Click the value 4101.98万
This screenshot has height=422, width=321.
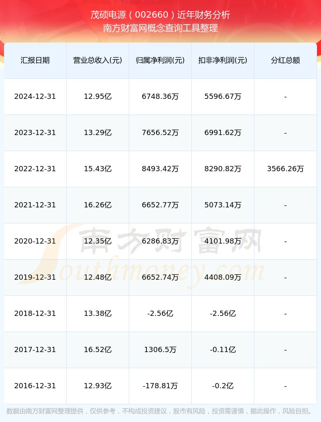tap(223, 241)
